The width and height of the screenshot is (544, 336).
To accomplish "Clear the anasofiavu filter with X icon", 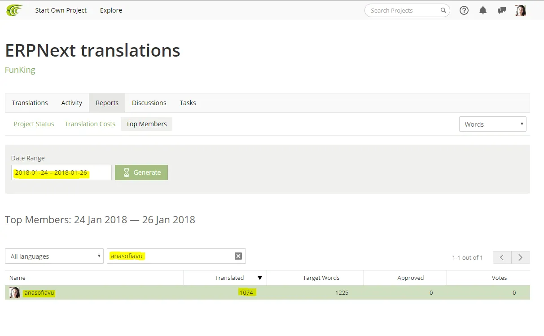I will click(238, 256).
